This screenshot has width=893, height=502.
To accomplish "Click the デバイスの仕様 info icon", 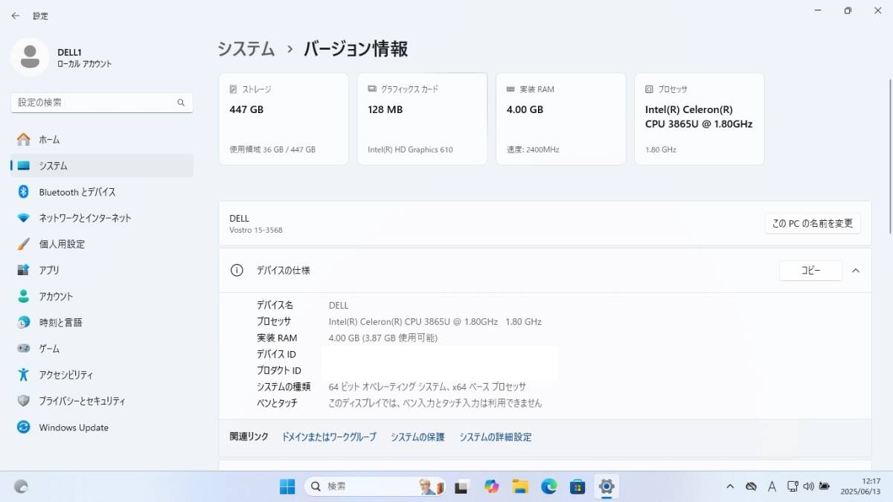I will pos(237,271).
